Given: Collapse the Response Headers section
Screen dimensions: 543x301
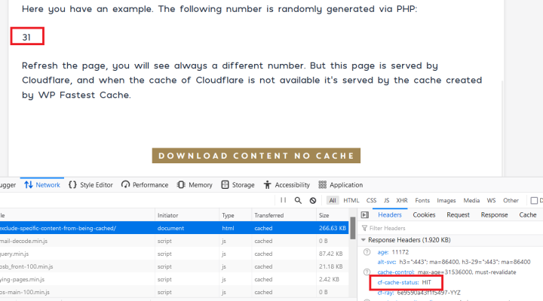Looking at the screenshot, I should click(364, 240).
